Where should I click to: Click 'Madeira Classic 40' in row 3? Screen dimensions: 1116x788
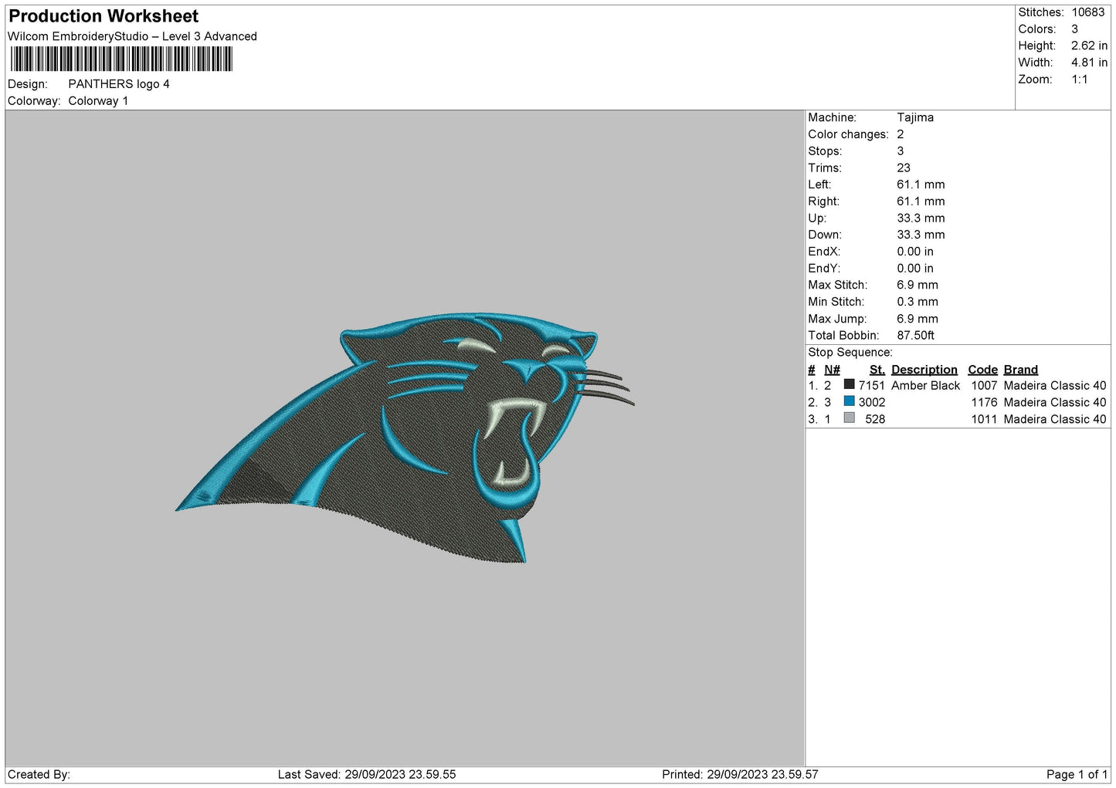coord(1054,419)
